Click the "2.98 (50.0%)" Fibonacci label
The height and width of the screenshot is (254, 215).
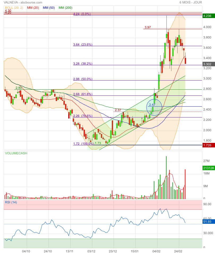click(x=83, y=79)
